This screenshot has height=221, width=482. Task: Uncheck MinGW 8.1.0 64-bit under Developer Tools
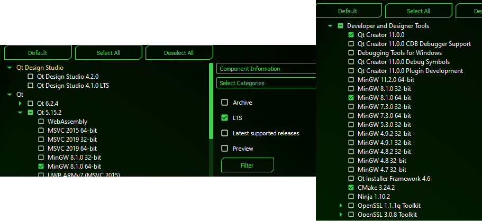tap(351, 98)
